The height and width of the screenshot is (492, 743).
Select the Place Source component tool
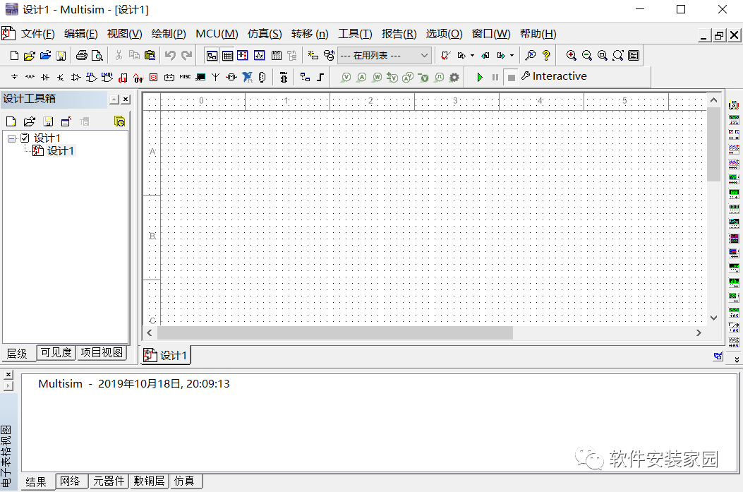click(13, 76)
